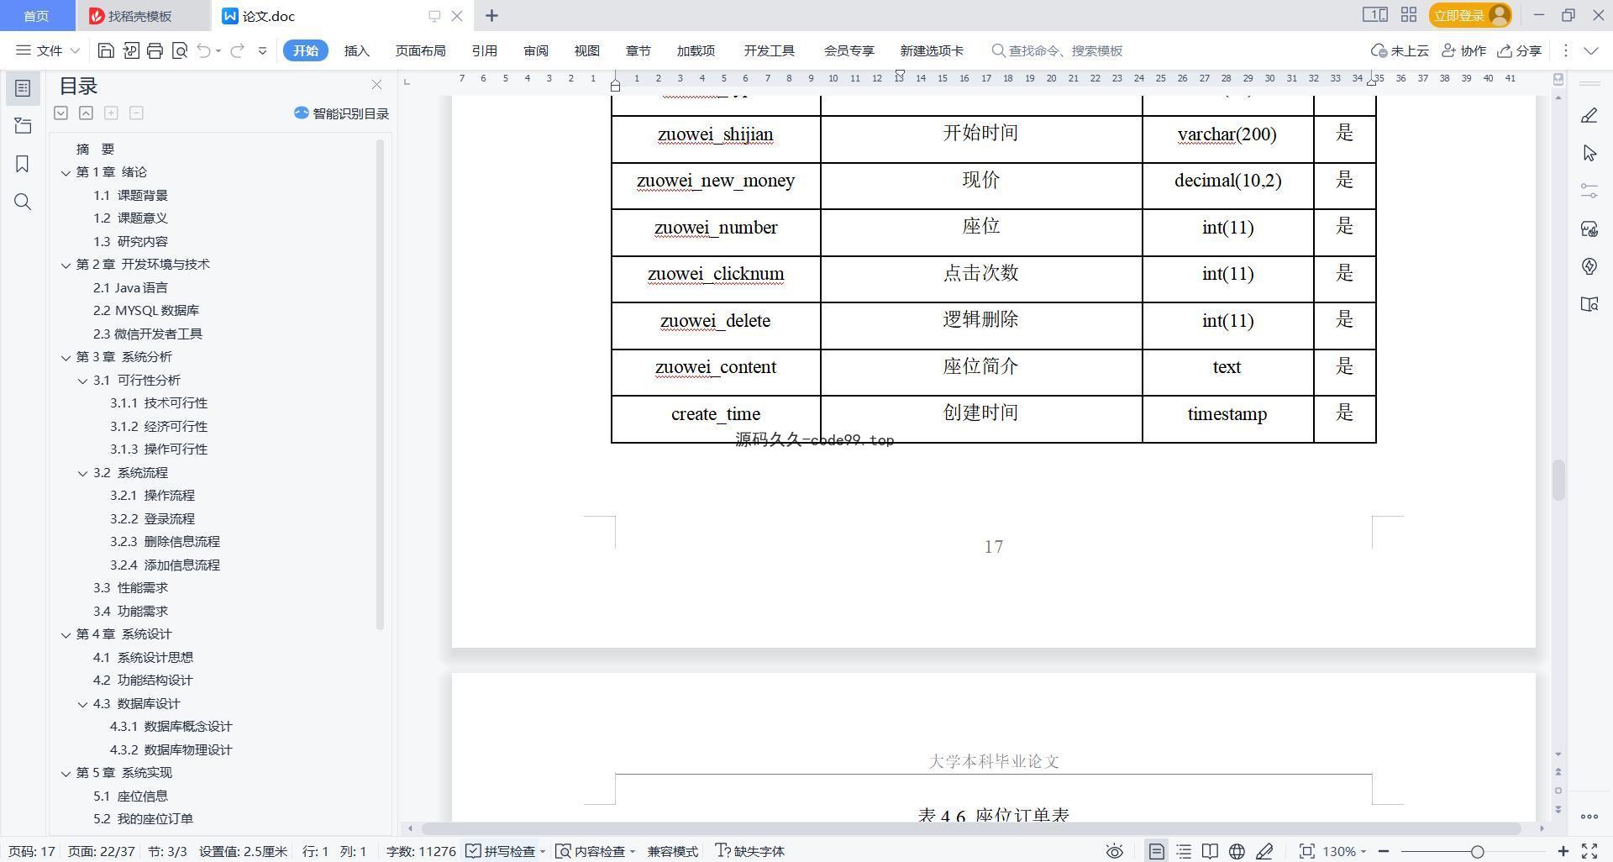Open Print Preview icon
This screenshot has height=862, width=1613.
coord(179,50)
